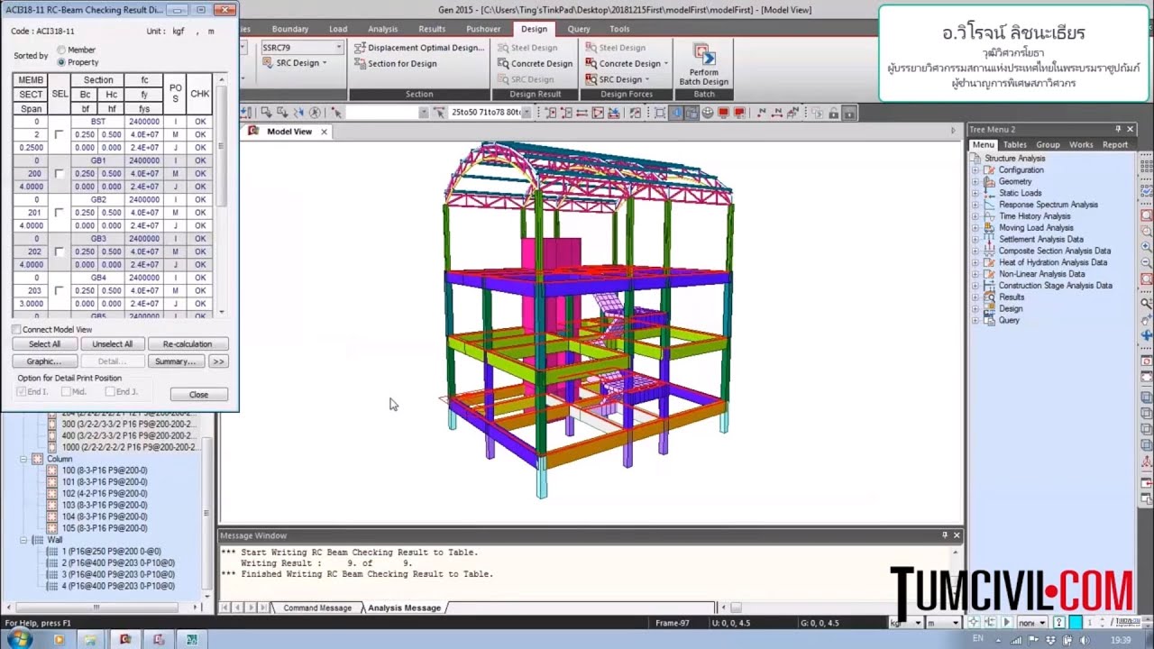Select the Property sort radio button
Image resolution: width=1154 pixels, height=649 pixels.
click(61, 62)
